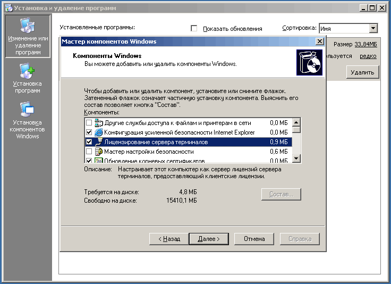Click the 0,6 МБ size value
Viewport: 391px width, 284px height.
(x=279, y=151)
